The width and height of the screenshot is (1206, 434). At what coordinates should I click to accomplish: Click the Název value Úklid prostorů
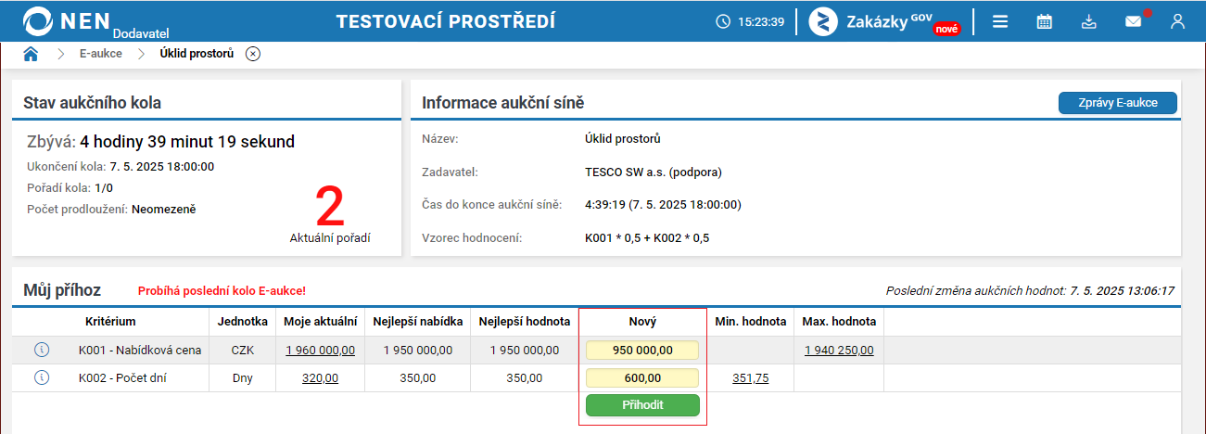(x=622, y=139)
